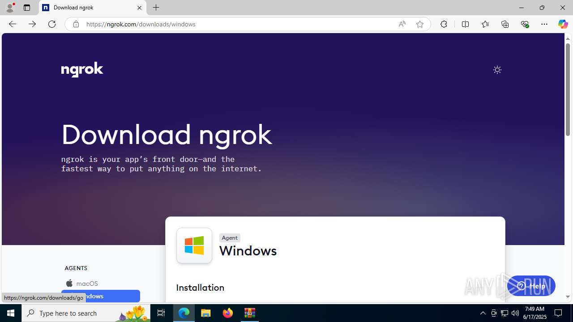
Task: Open Read aloud in the address bar
Action: coord(402,24)
